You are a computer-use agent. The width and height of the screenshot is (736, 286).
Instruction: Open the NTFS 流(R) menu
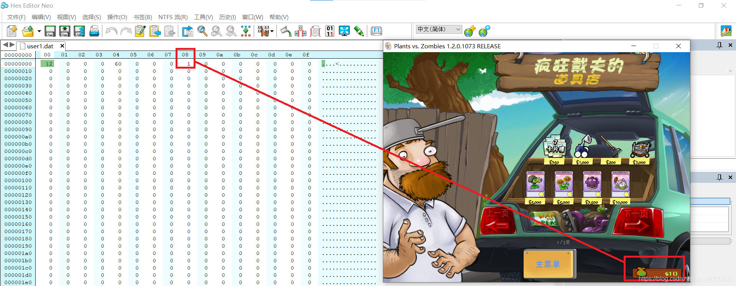tap(173, 17)
